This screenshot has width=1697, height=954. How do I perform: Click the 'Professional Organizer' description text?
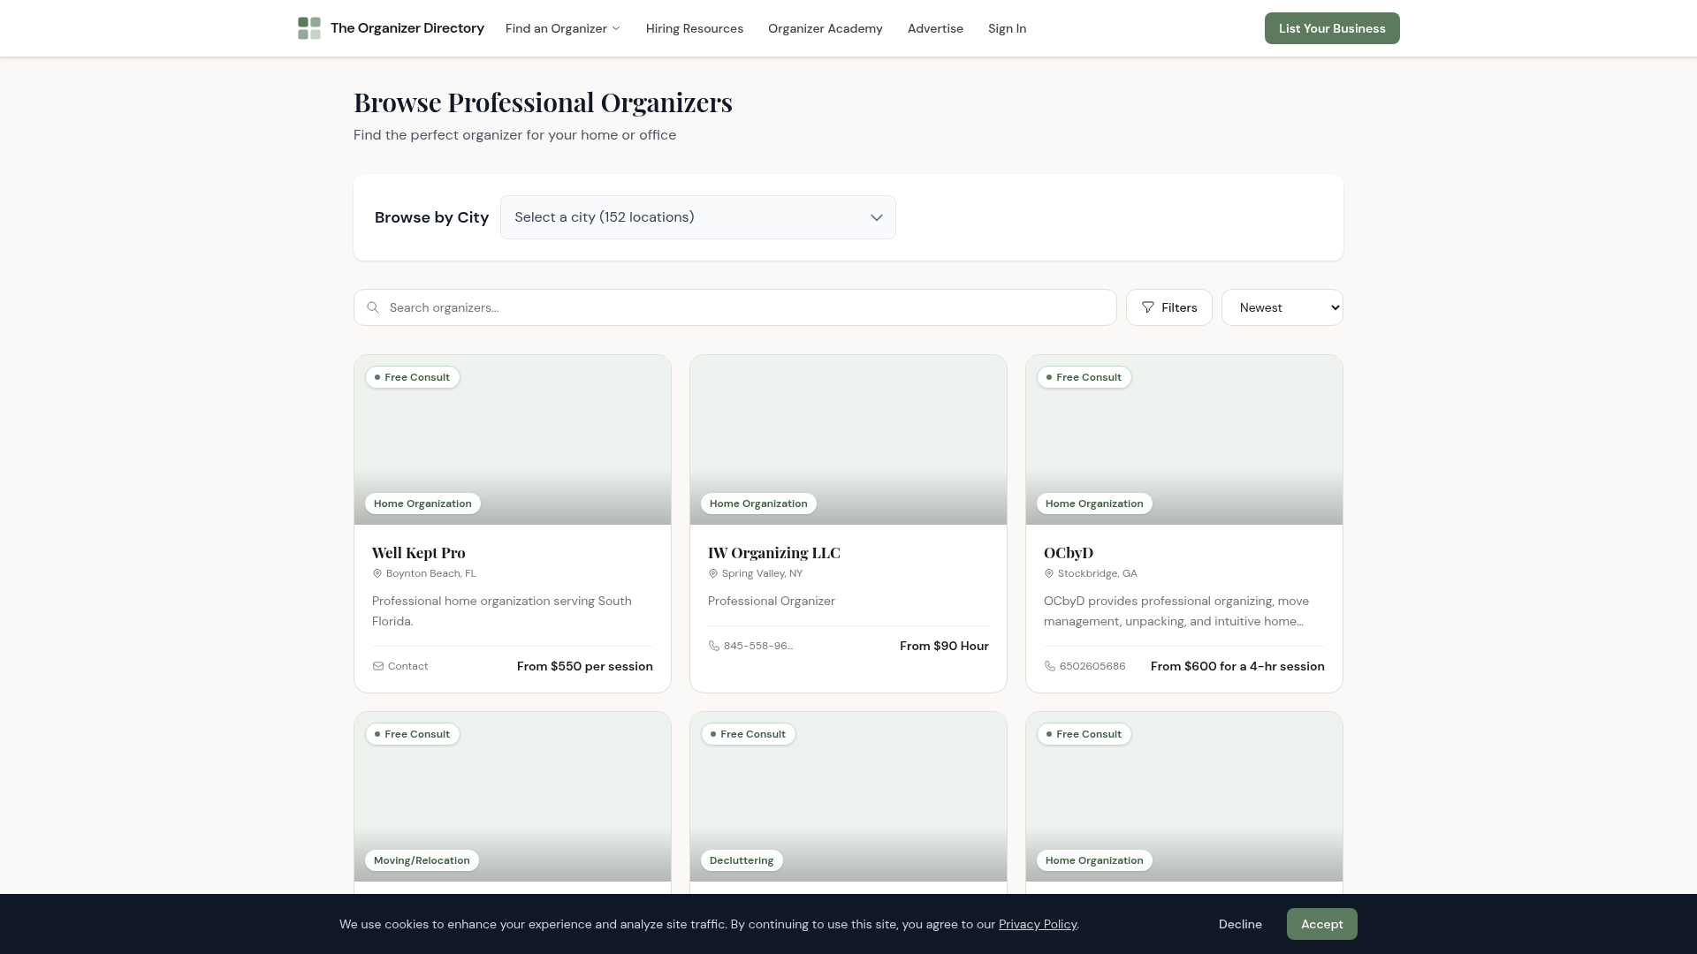click(x=772, y=601)
